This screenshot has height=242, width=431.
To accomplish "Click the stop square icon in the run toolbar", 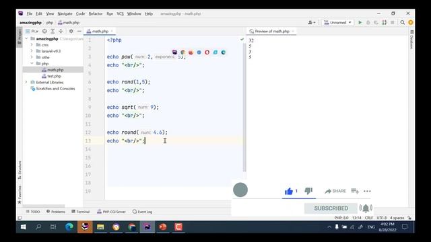I will [392, 22].
